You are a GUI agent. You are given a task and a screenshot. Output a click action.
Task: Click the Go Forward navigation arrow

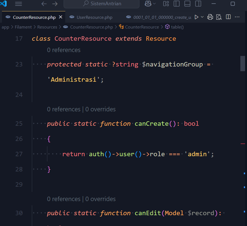(55, 4)
